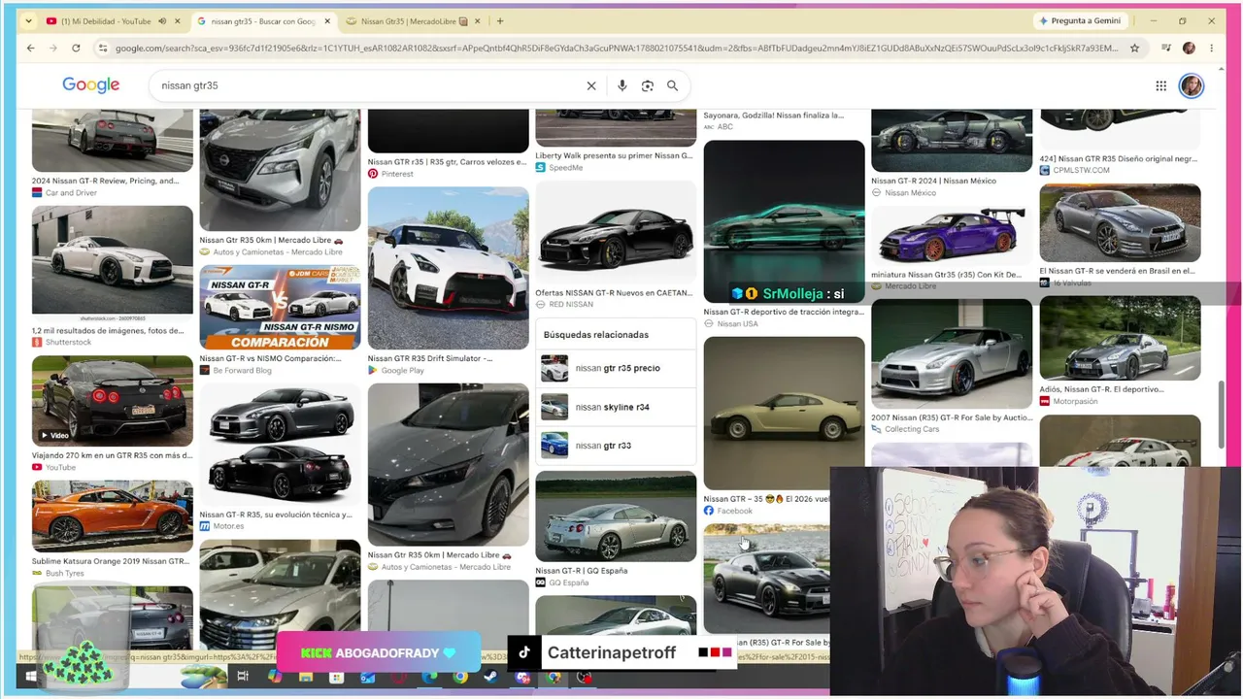This screenshot has width=1243, height=699.
Task: Open the media control button in Chrome toolbar
Action: tap(1166, 48)
